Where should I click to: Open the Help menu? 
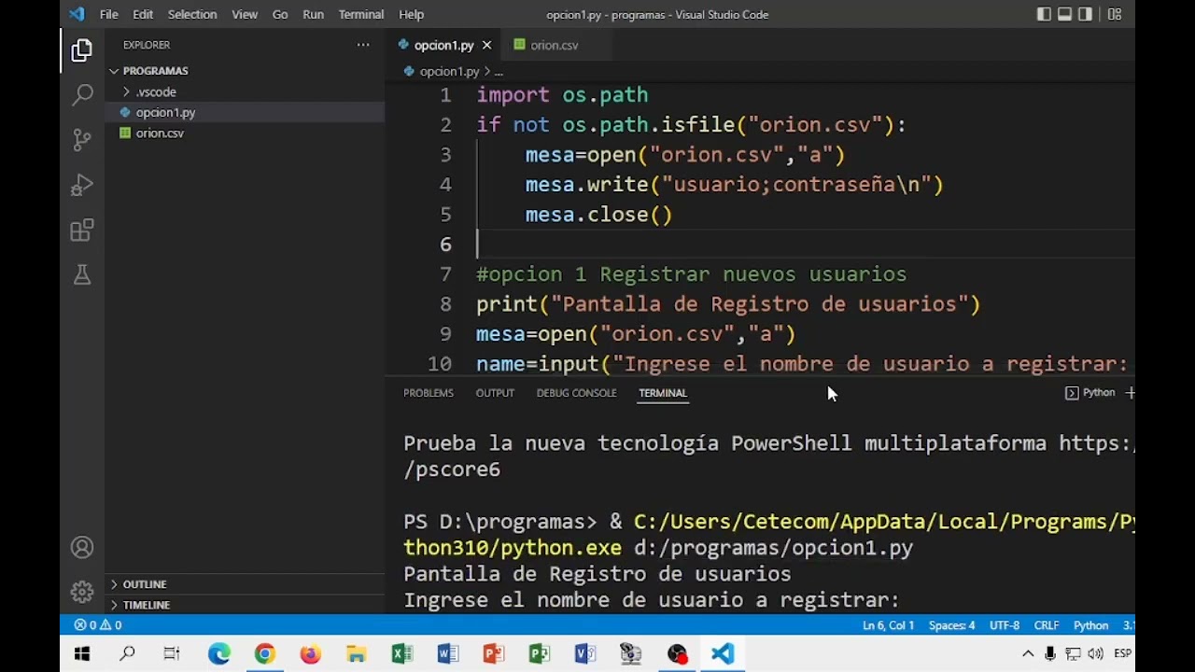(x=411, y=14)
